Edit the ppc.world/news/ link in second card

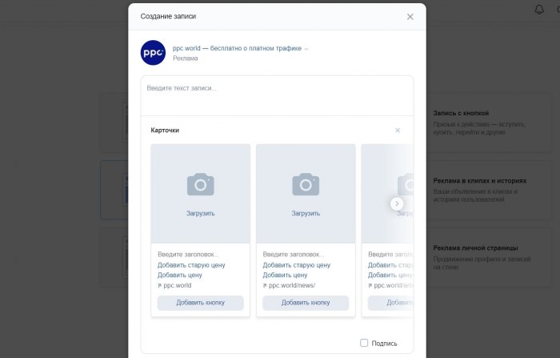coord(292,285)
